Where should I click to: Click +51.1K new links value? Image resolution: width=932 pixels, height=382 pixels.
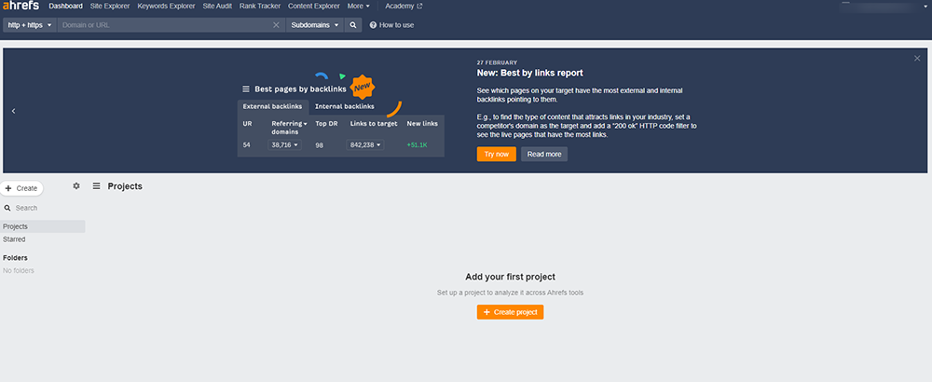click(x=418, y=145)
